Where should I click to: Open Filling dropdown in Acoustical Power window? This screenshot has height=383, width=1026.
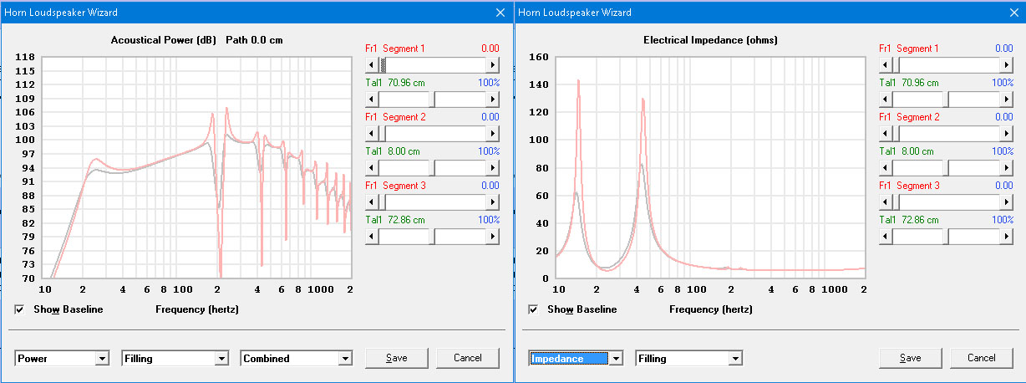(175, 358)
